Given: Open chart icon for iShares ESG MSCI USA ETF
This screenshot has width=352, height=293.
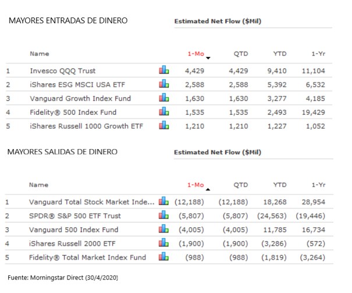Looking at the screenshot, I should tap(164, 84).
